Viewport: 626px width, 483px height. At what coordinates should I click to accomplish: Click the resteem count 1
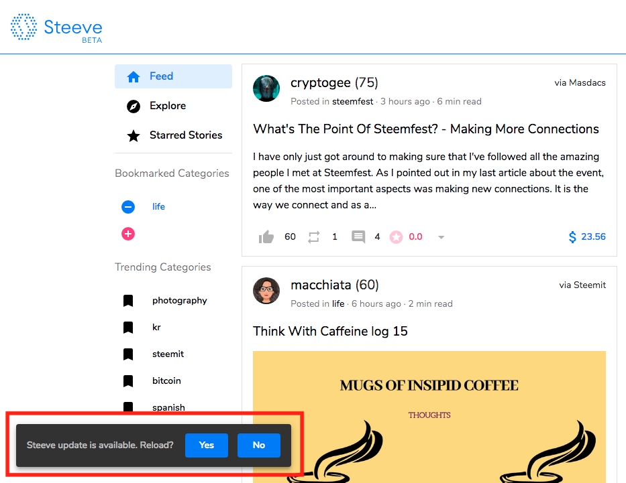[335, 236]
